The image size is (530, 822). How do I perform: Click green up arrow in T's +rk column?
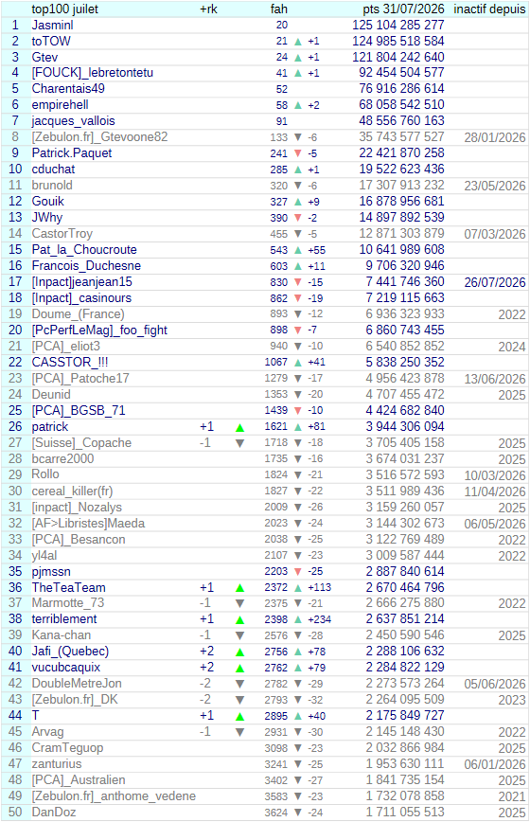(239, 717)
